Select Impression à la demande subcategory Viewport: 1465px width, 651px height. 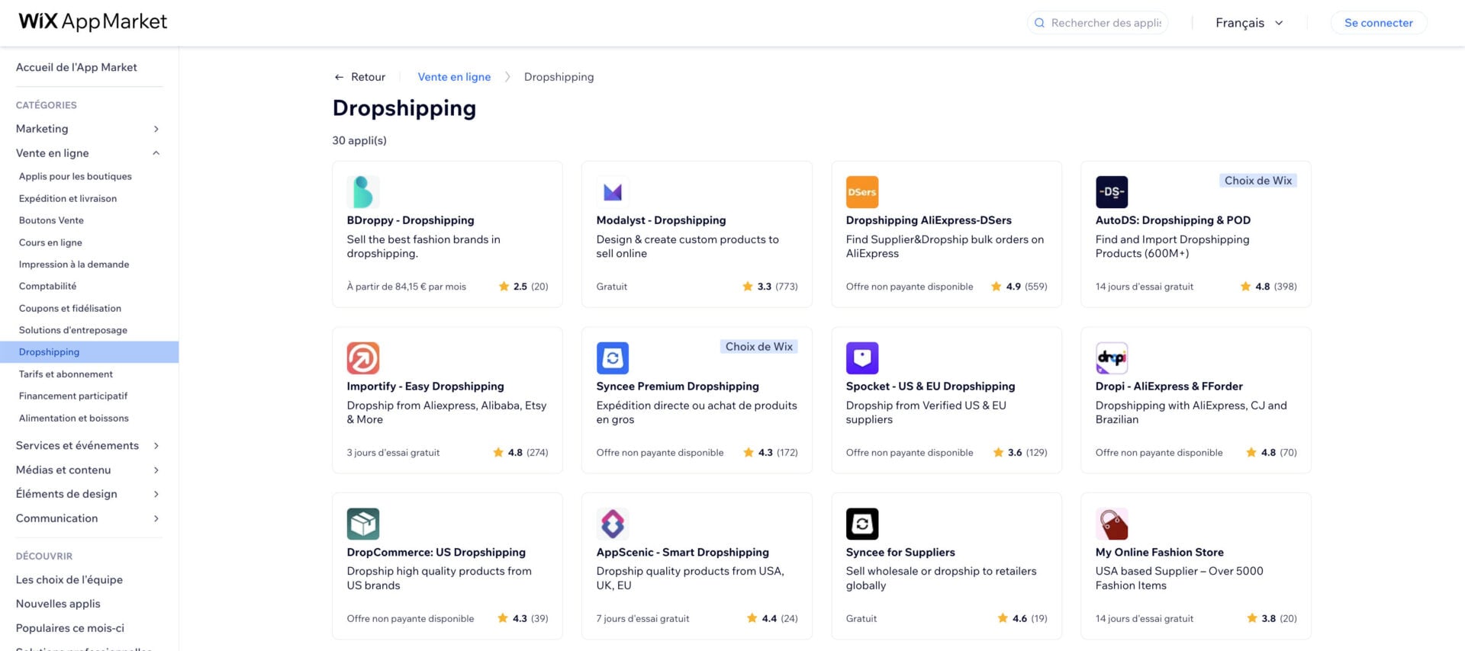pos(74,265)
